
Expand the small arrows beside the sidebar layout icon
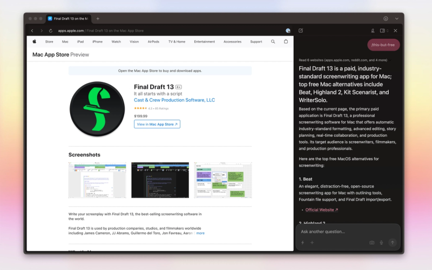click(387, 31)
